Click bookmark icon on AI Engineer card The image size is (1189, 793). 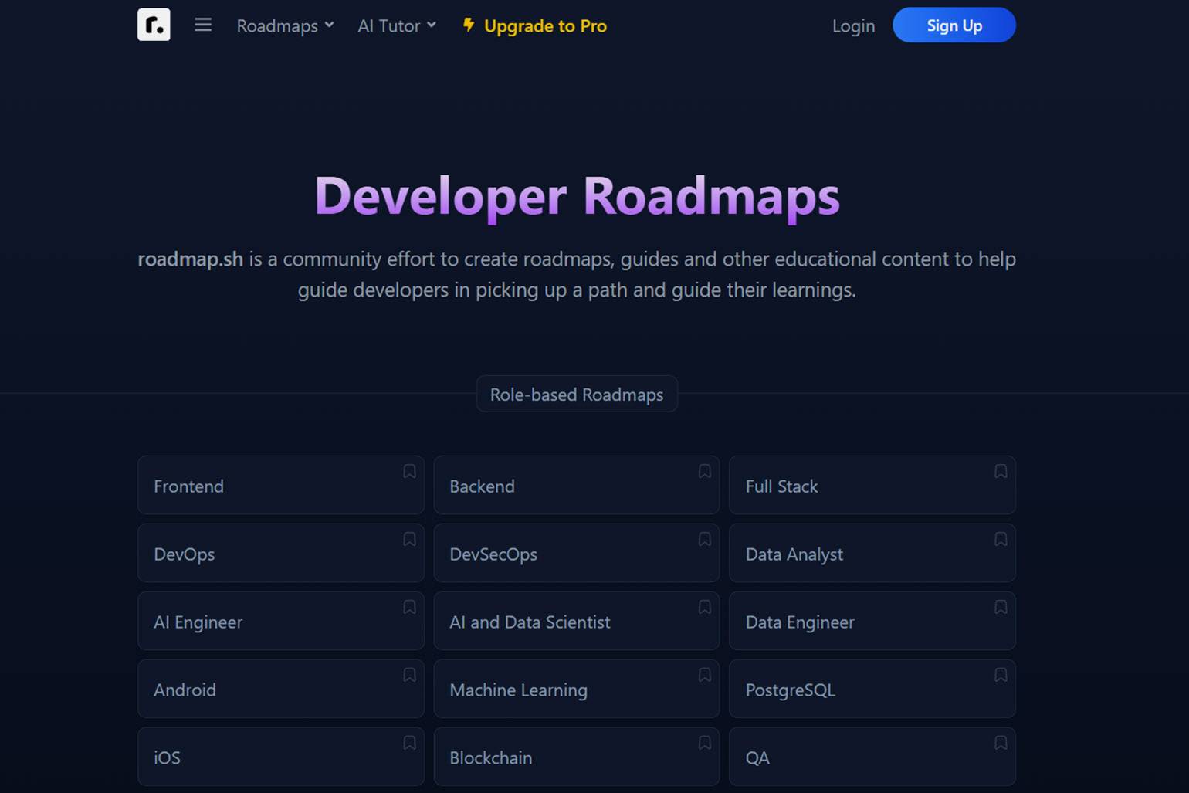[x=409, y=607]
